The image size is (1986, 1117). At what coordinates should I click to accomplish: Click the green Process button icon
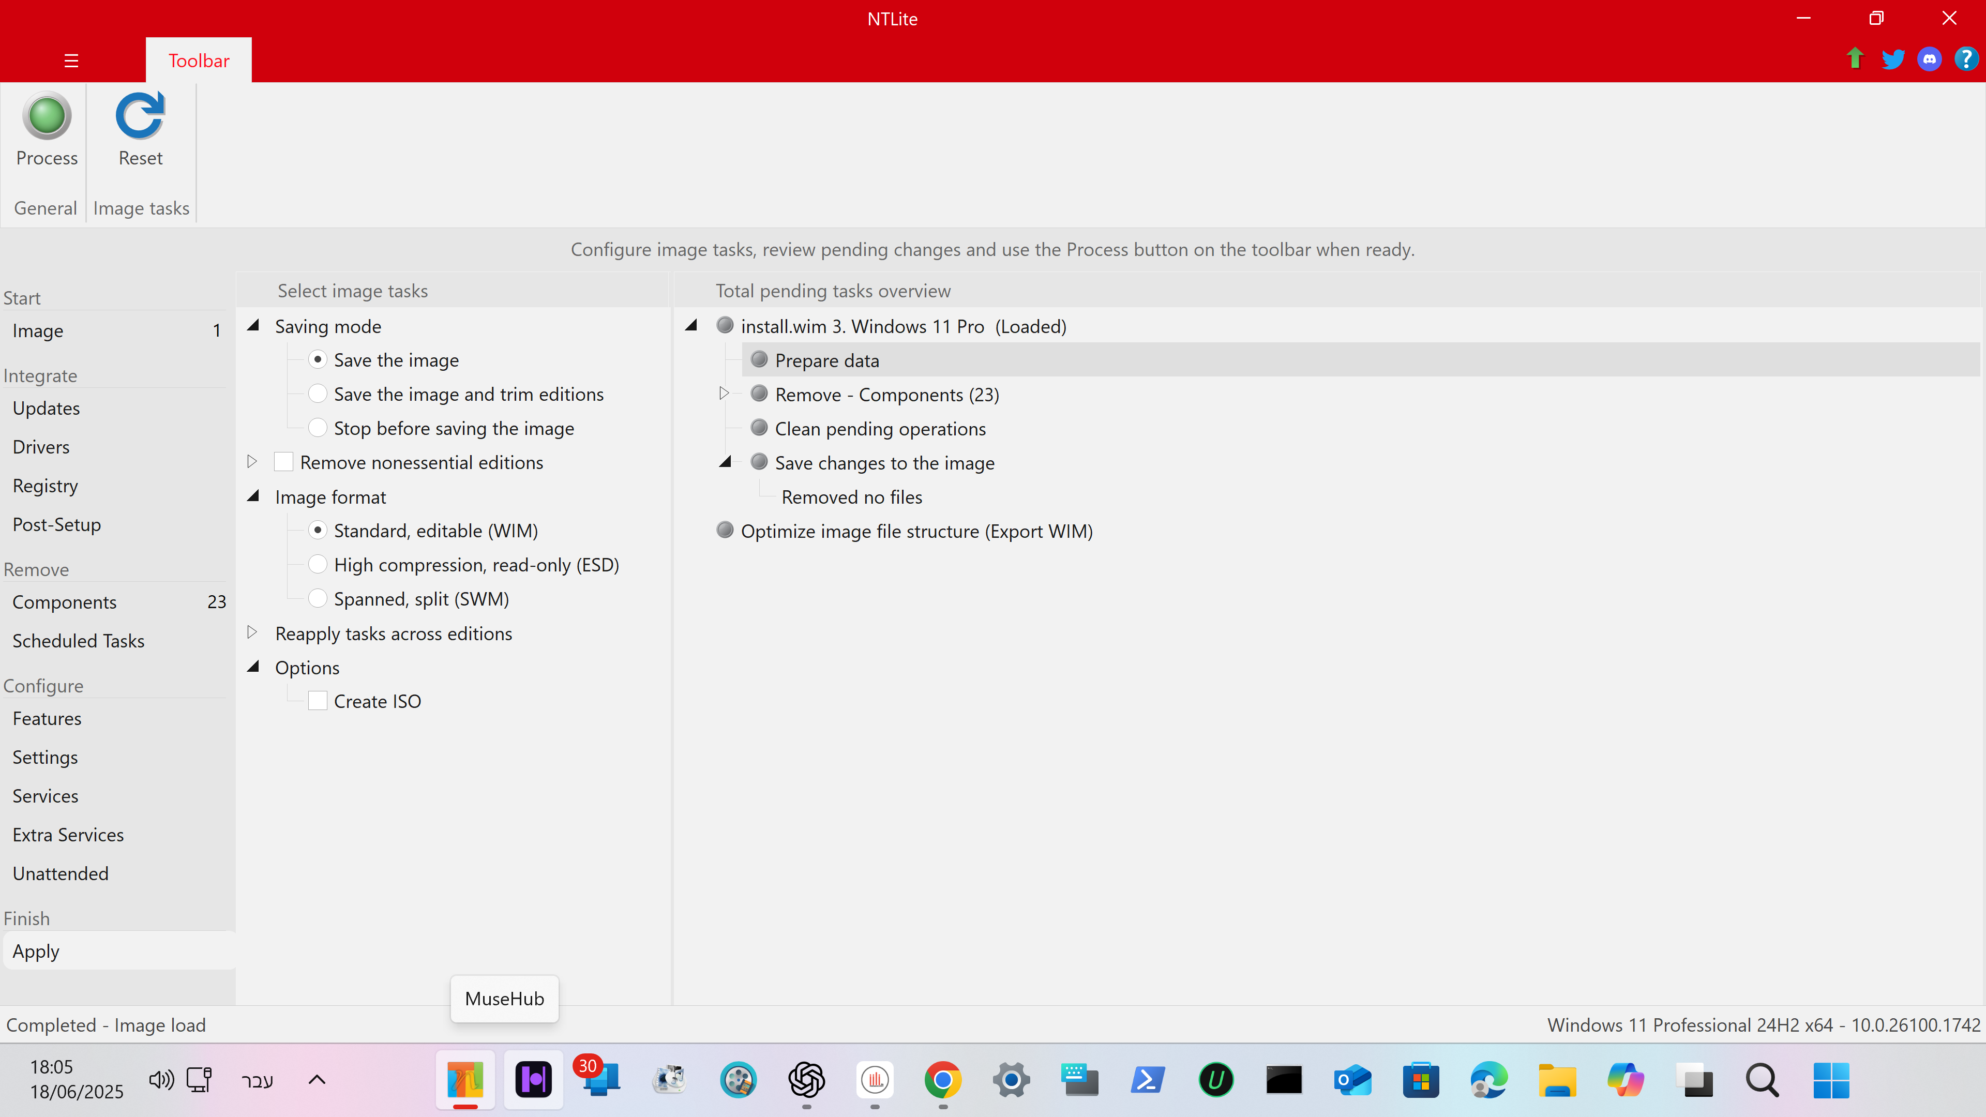click(x=47, y=116)
